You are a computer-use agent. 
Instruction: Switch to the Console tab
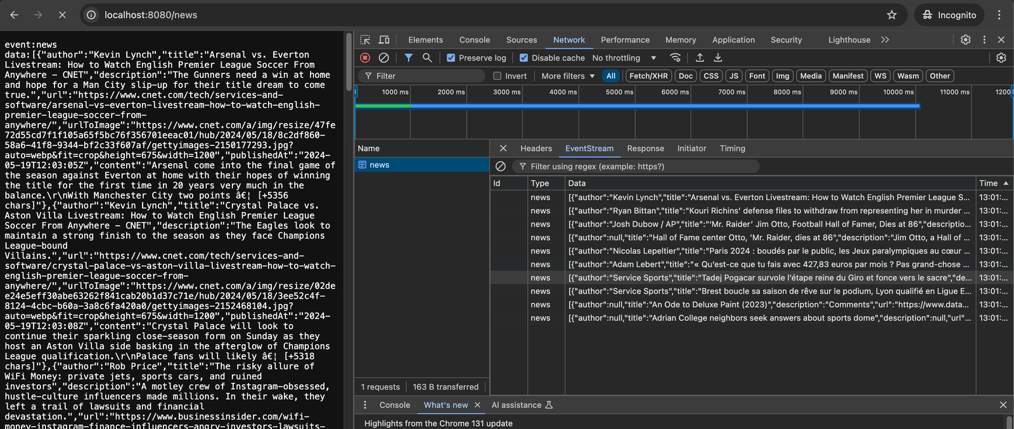pyautogui.click(x=474, y=40)
